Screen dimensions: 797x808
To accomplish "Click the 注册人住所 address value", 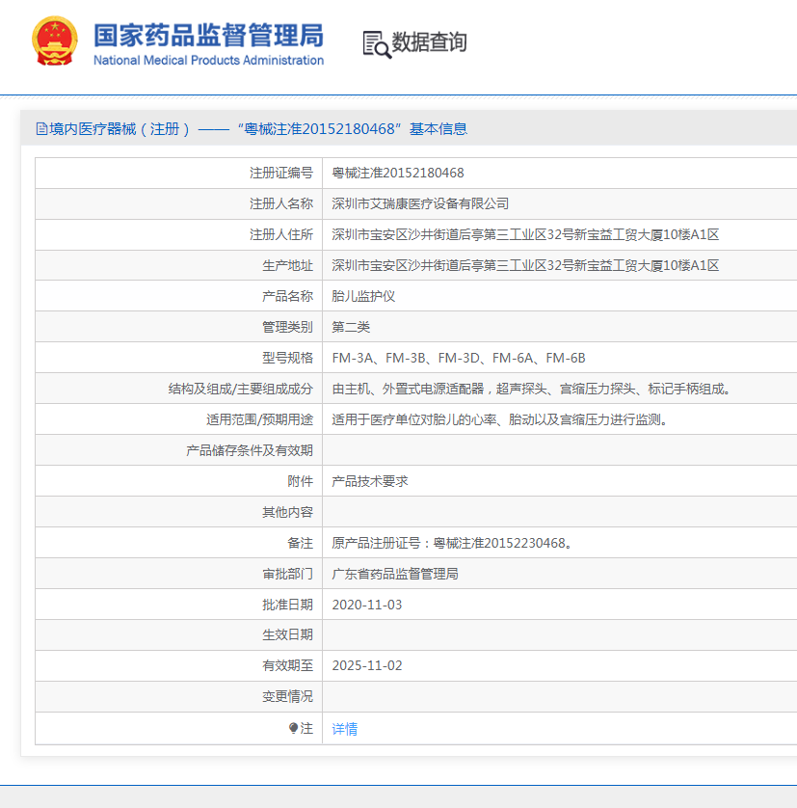I will point(525,235).
